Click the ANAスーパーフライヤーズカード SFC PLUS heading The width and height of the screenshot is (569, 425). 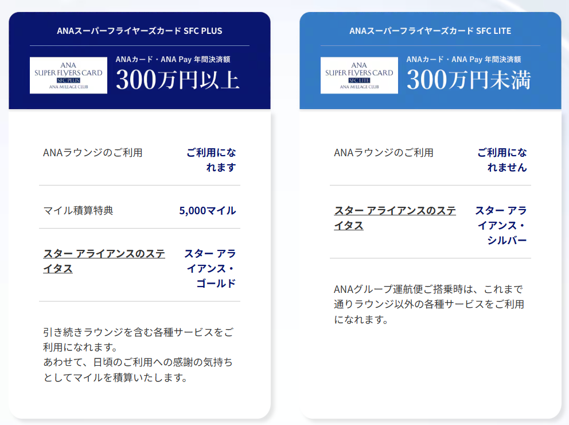(x=139, y=30)
